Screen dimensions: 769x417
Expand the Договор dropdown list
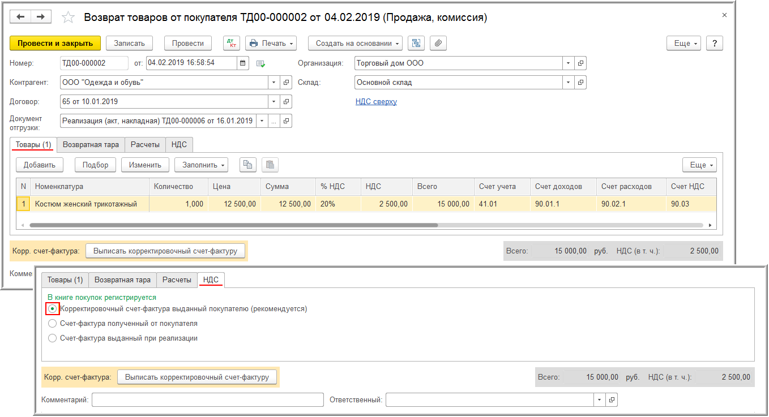pyautogui.click(x=274, y=101)
